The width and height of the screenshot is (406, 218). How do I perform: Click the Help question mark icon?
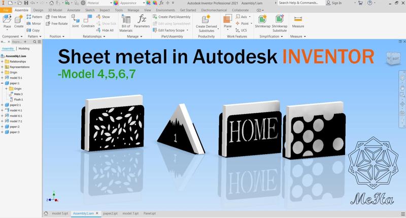(x=370, y=3)
